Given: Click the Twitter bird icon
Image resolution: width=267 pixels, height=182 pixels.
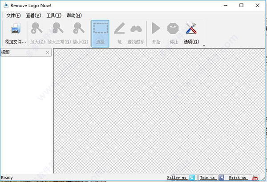Looking at the screenshot, I should pyautogui.click(x=192, y=178).
